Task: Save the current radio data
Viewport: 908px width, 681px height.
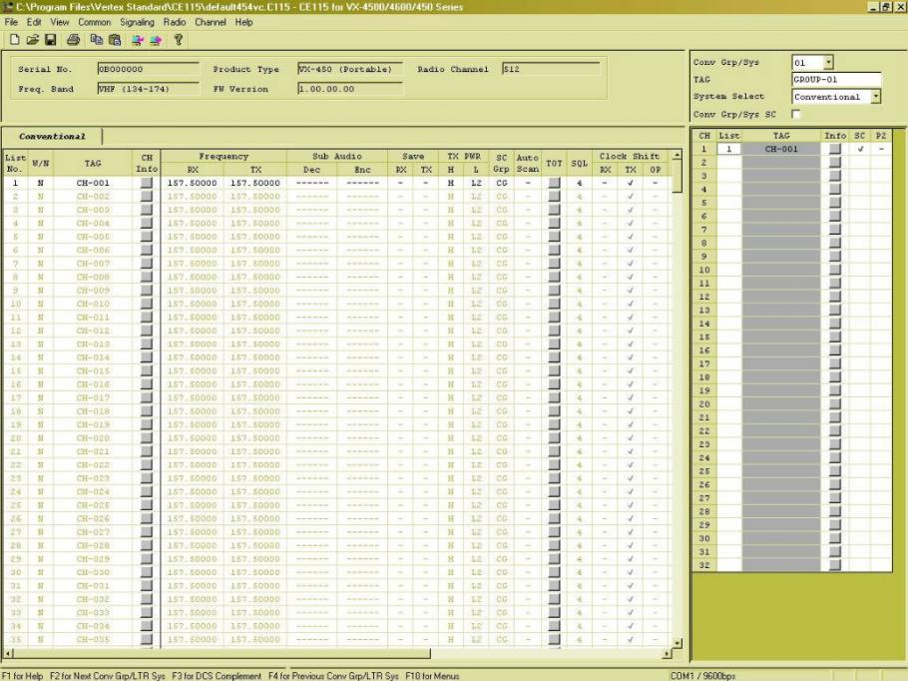Action: point(50,40)
